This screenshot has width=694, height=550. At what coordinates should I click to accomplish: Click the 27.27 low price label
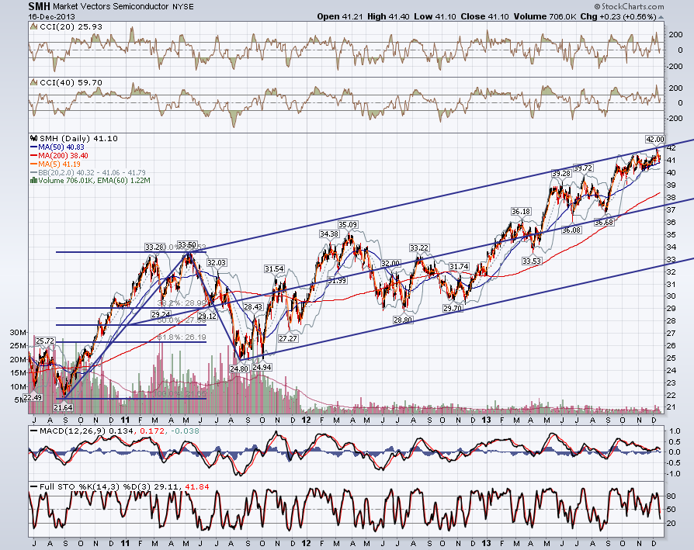pos(288,338)
